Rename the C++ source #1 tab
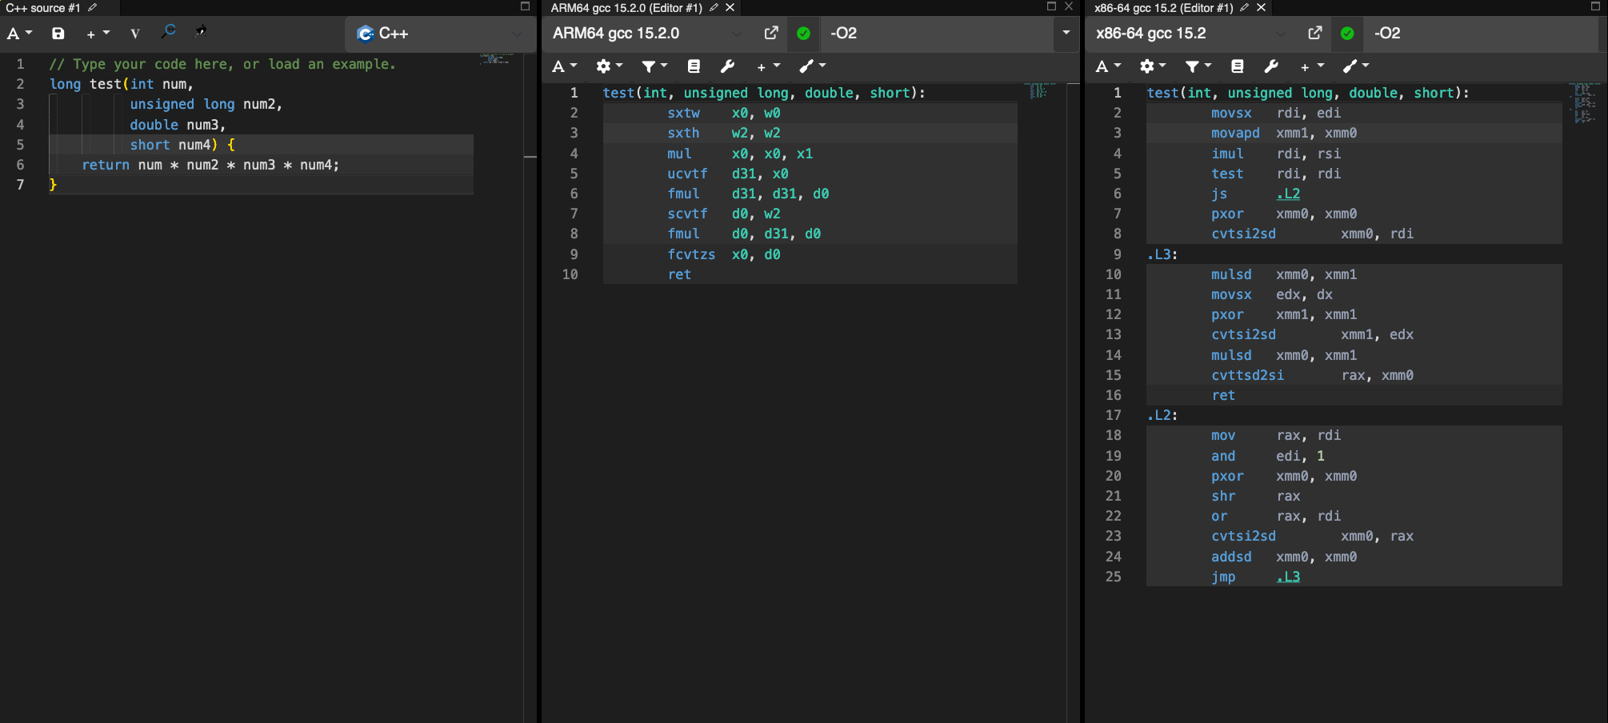The image size is (1608, 723). (93, 7)
